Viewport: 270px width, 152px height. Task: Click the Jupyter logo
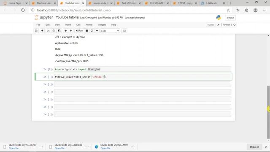[x=44, y=17]
